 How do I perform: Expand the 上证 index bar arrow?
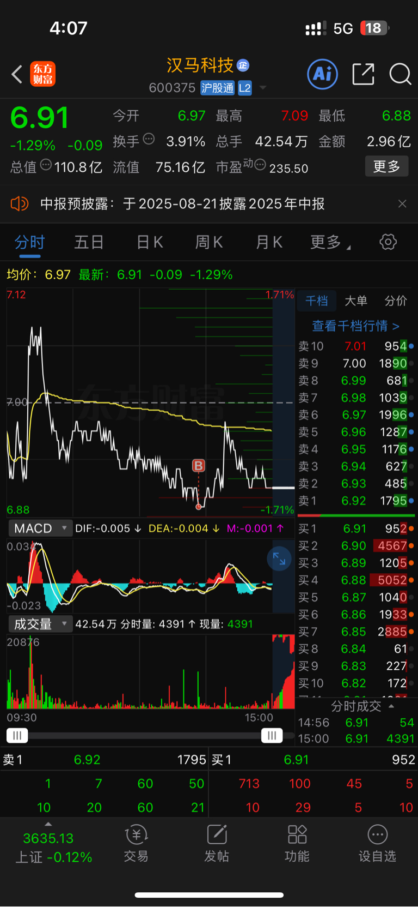point(48,824)
